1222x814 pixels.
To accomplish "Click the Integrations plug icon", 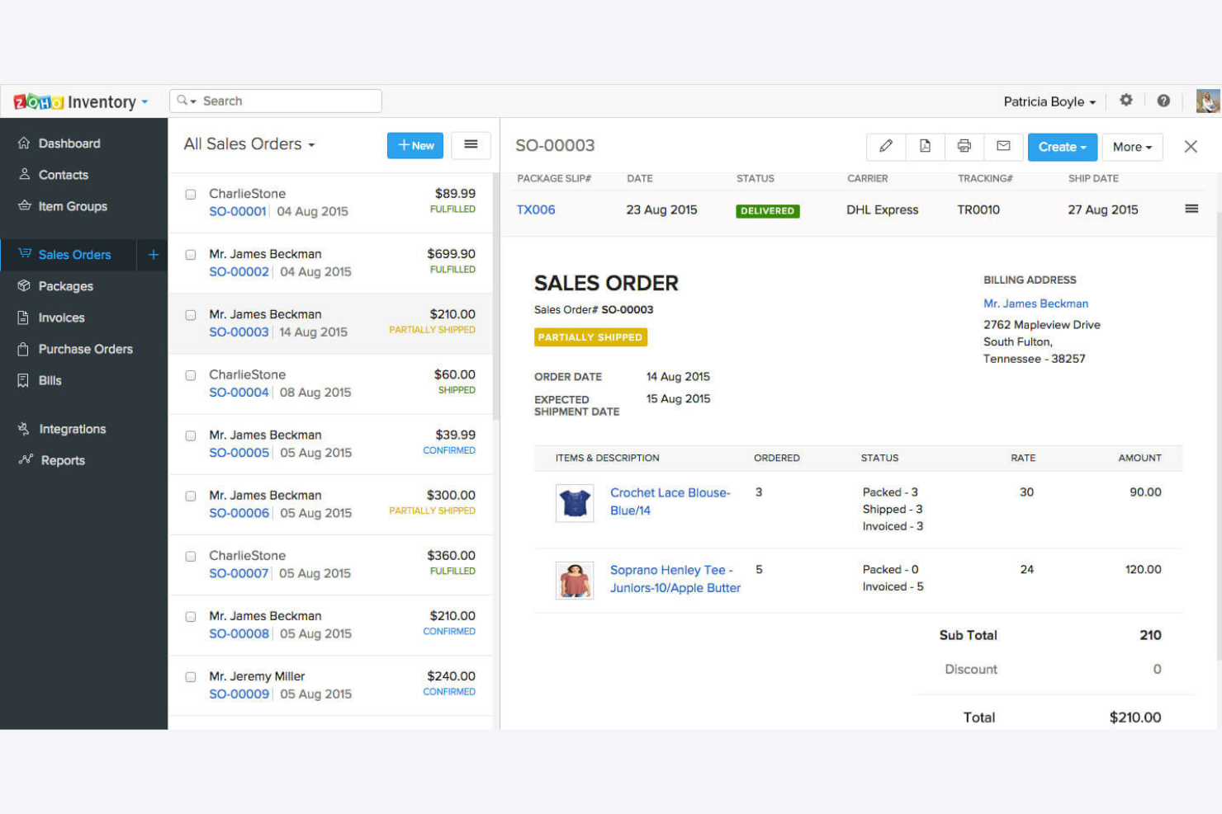I will pos(24,428).
